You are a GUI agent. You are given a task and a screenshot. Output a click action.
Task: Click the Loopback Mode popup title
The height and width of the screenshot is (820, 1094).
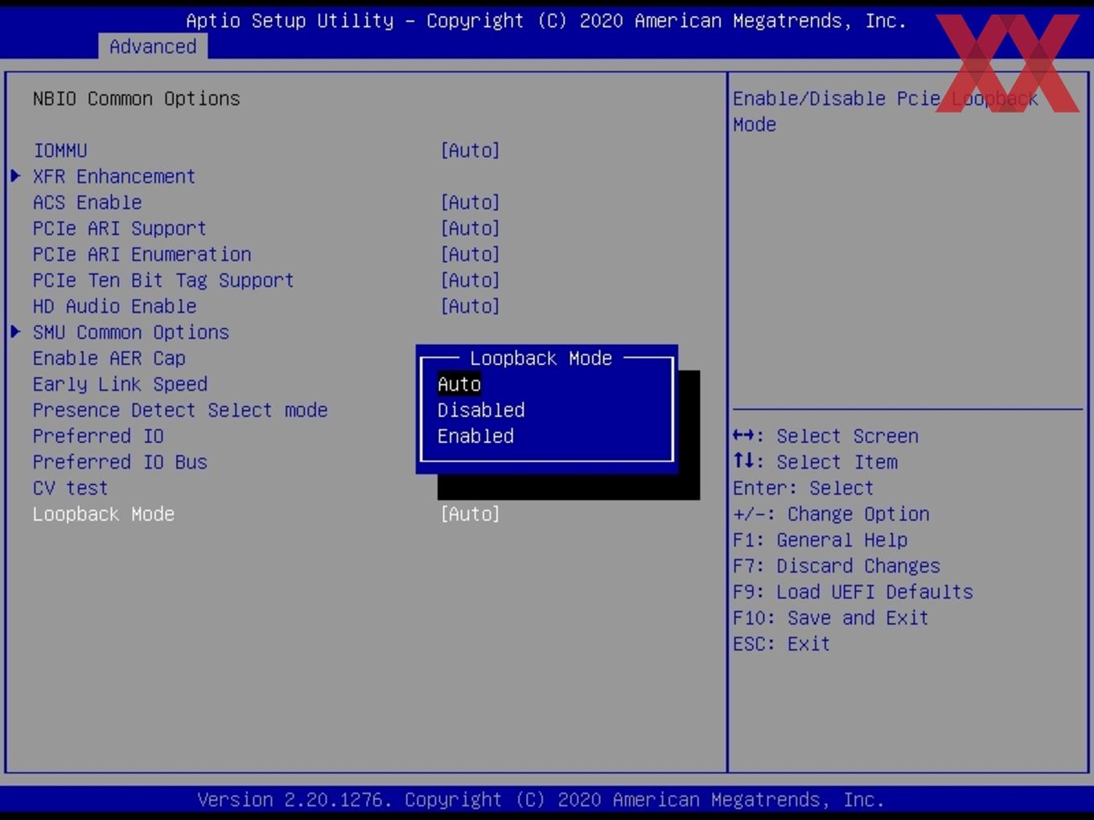pos(541,358)
